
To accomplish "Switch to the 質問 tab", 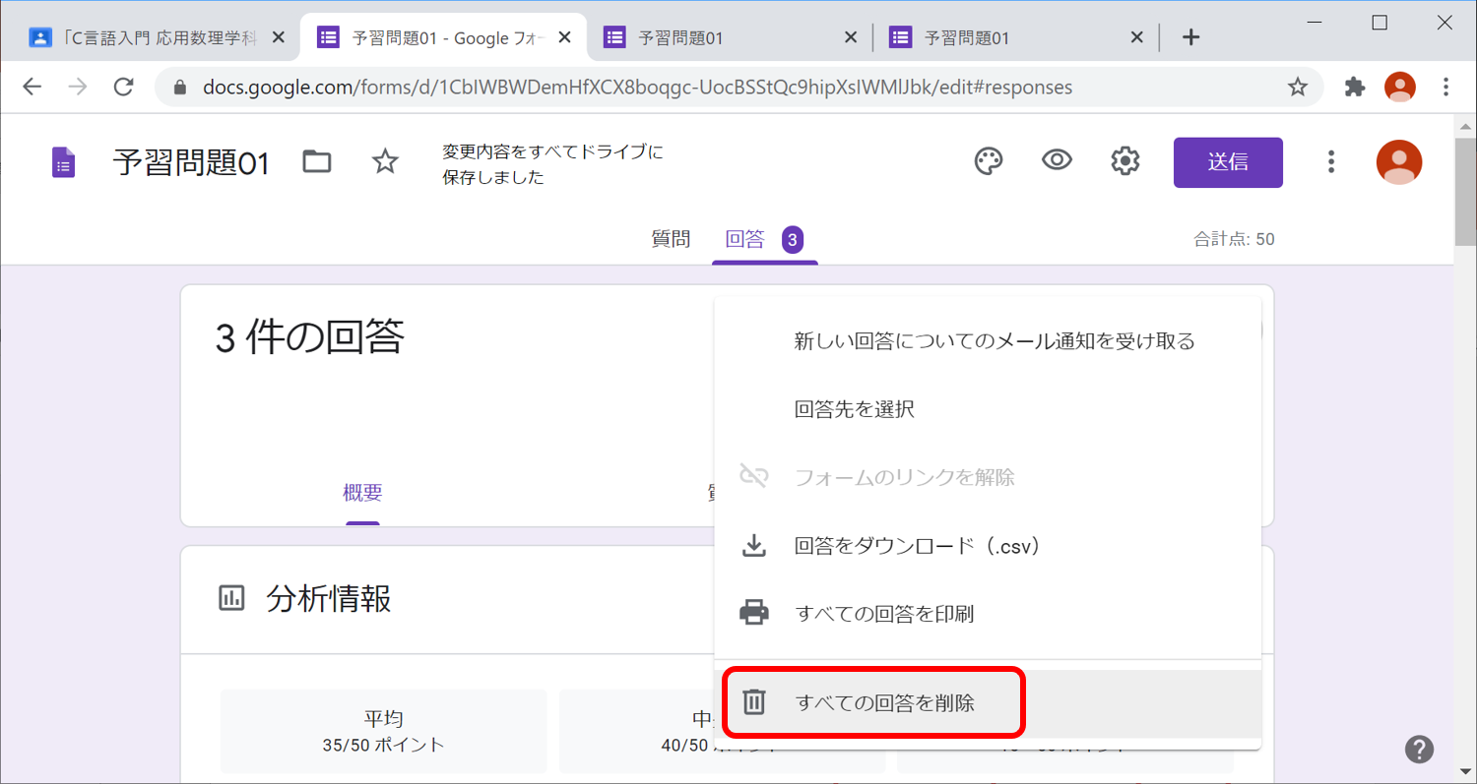I will click(671, 239).
